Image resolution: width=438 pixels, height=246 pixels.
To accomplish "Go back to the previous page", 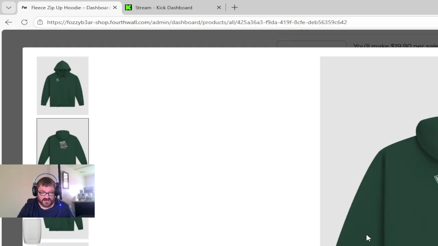I will [9, 22].
